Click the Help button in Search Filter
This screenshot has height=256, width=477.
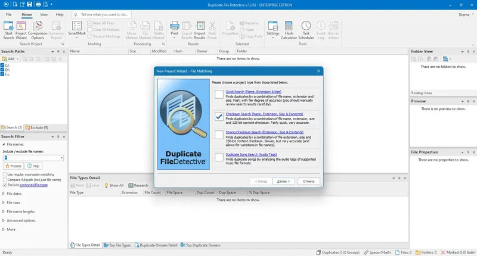pyautogui.click(x=33, y=166)
